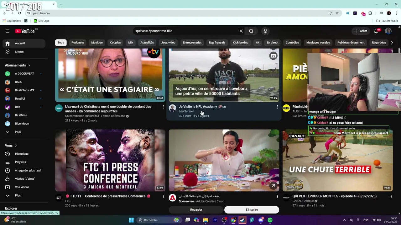Bookmark page with the star icon
Screen dimensions: 401x225
(337, 13)
